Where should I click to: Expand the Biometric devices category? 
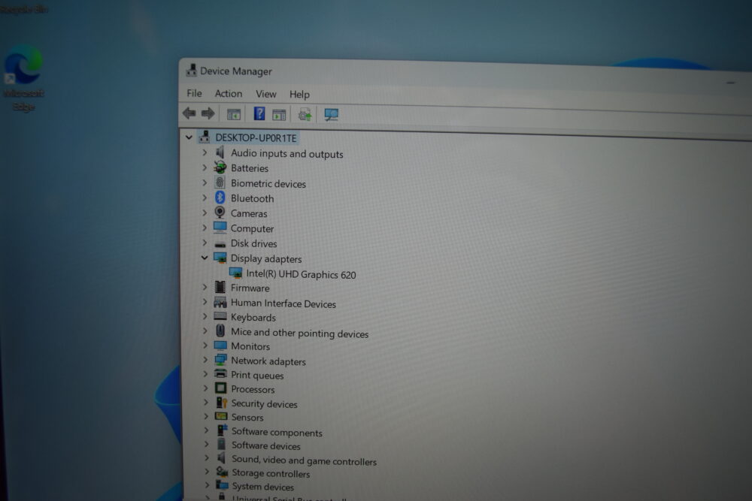pos(205,183)
